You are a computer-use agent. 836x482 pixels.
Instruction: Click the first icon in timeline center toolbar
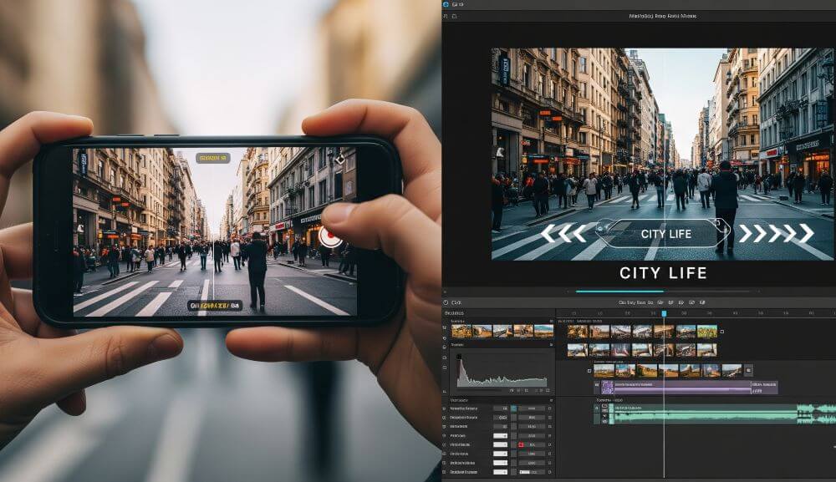[660, 302]
